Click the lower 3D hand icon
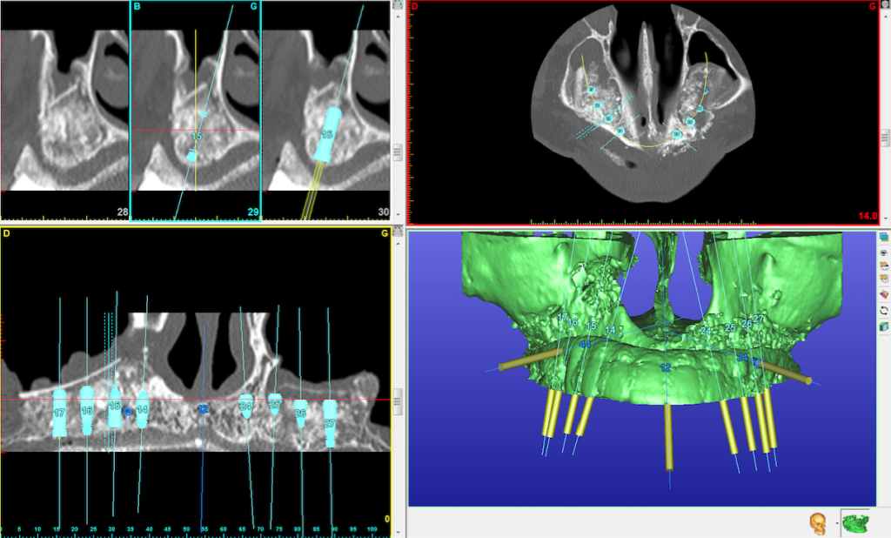 point(885,280)
